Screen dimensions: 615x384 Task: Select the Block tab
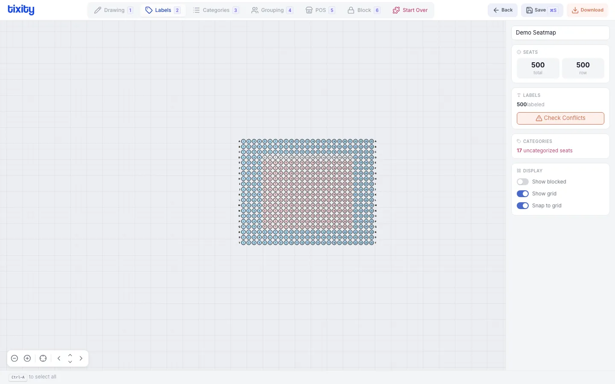[363, 10]
